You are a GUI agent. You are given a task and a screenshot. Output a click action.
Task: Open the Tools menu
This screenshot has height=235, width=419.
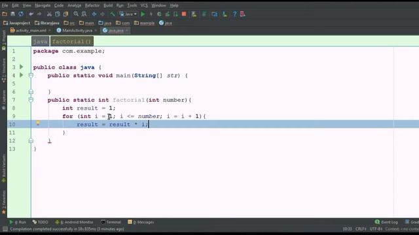[132, 5]
